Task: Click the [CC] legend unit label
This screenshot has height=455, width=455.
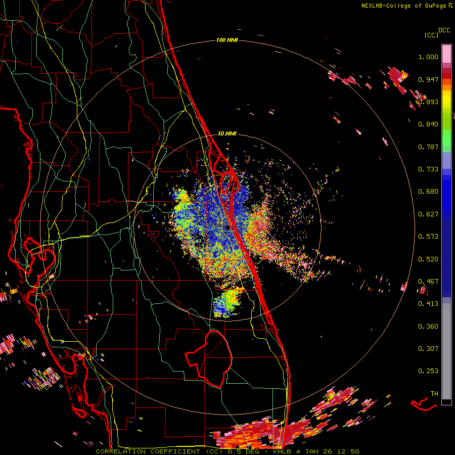Action: pyautogui.click(x=431, y=35)
